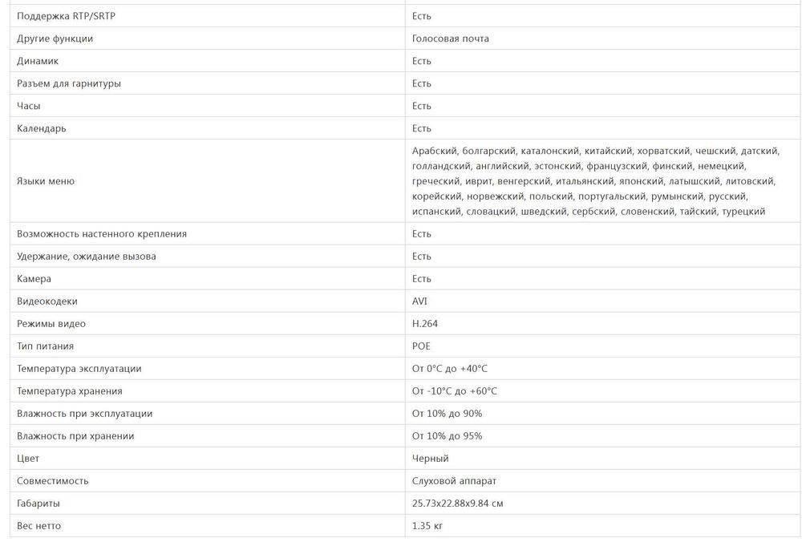Click the 'Слуховой аппарат' compatibility value
The height and width of the screenshot is (542, 802).
click(455, 481)
